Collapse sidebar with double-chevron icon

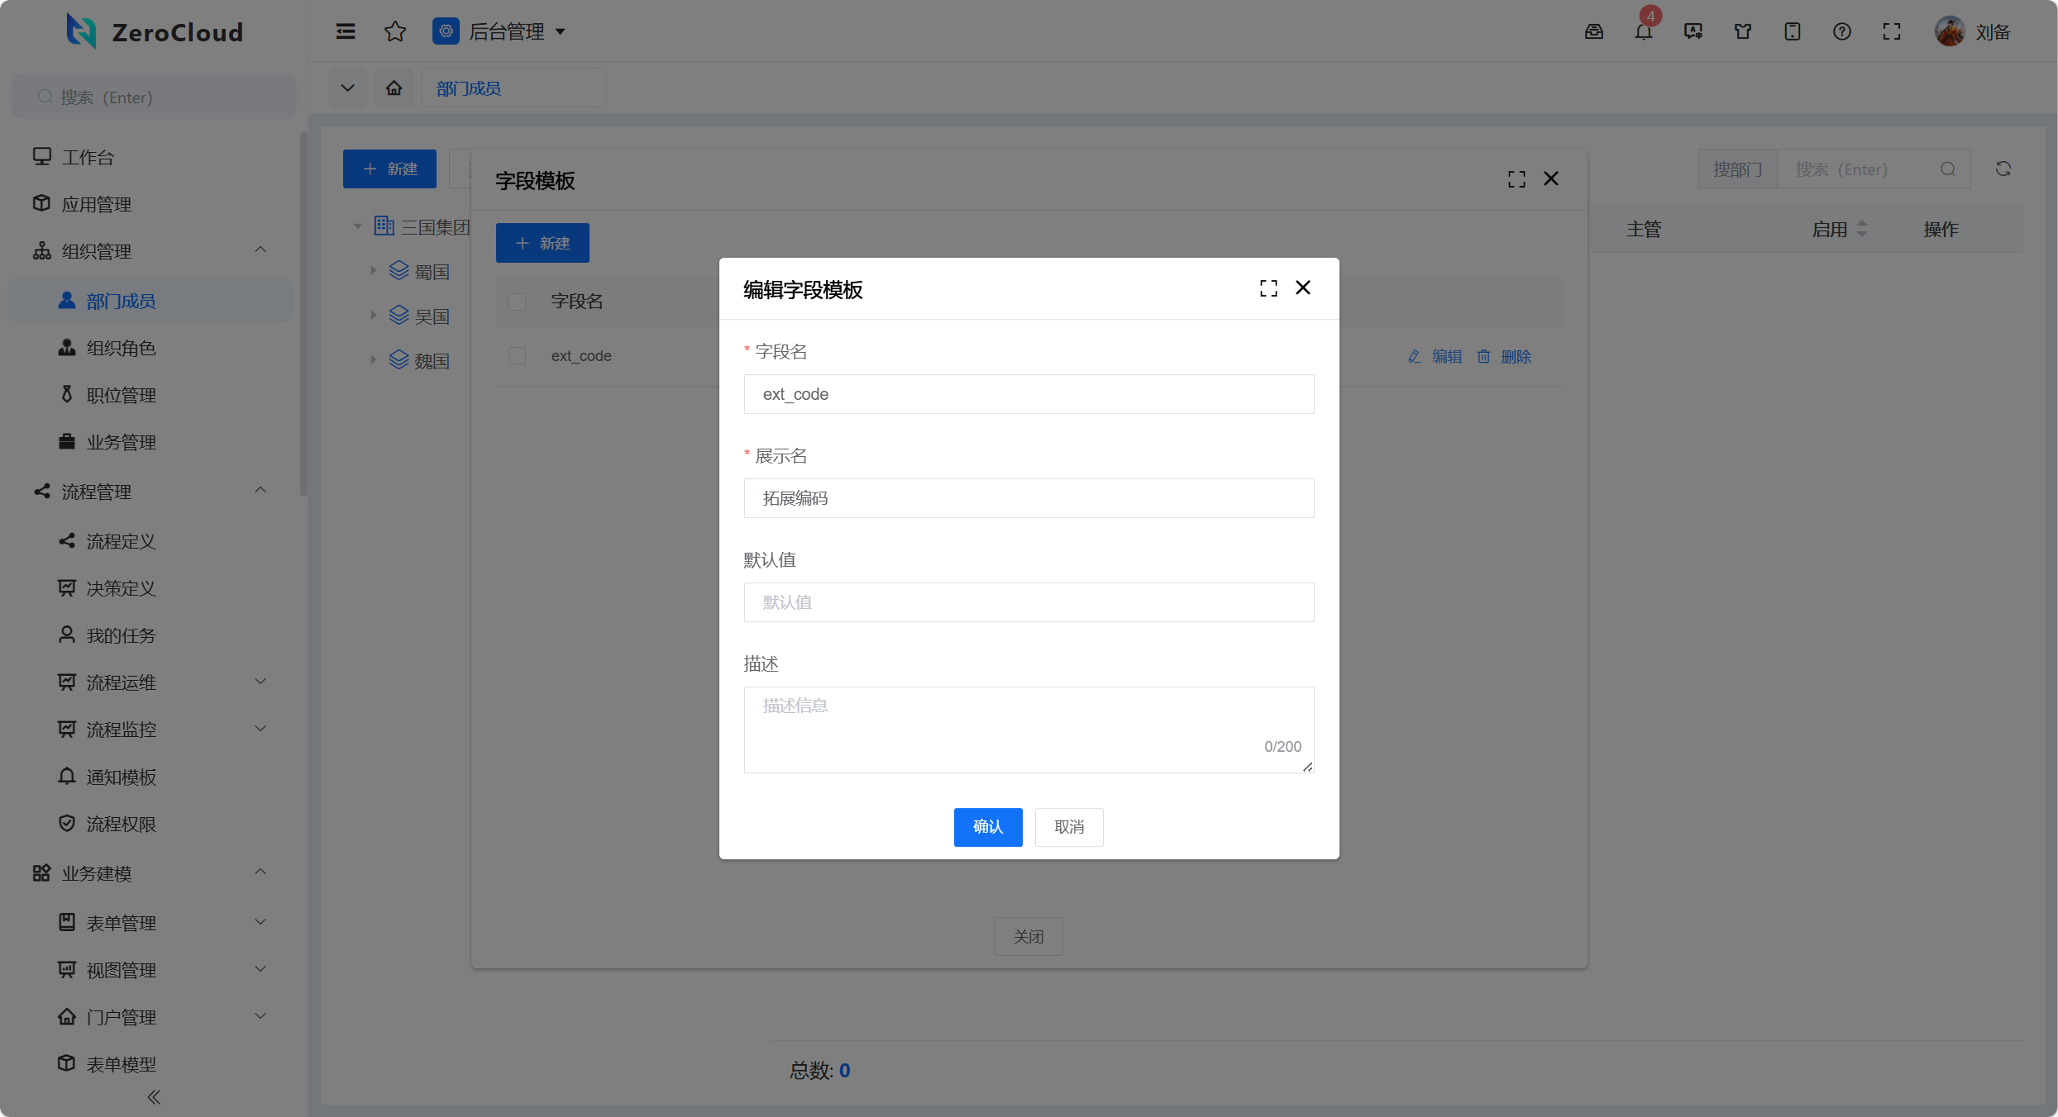click(x=154, y=1097)
